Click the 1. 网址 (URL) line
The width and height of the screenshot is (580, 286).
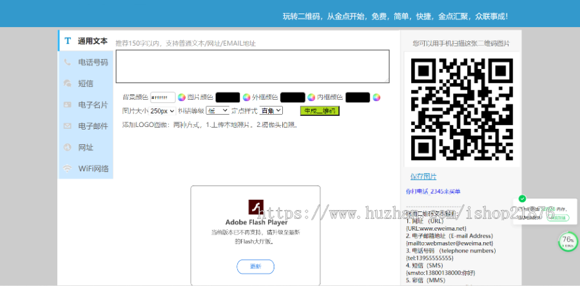coord(424,221)
